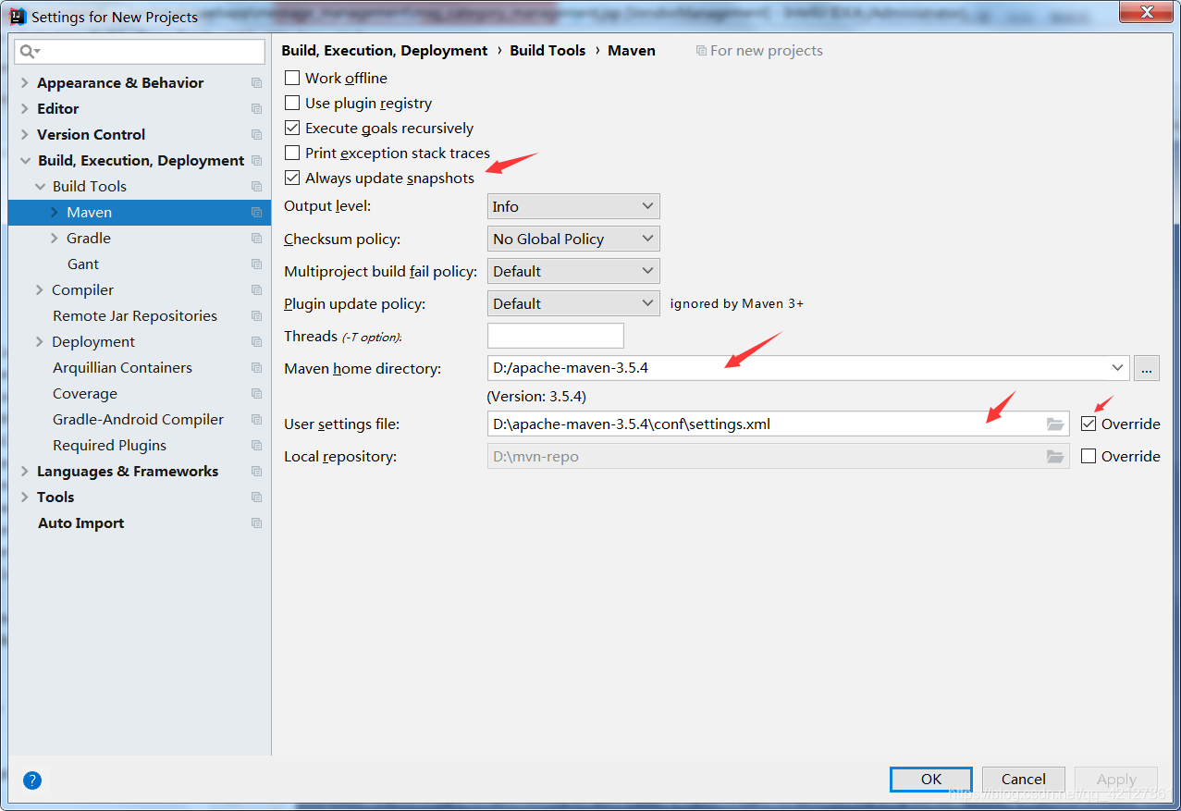Screen dimensions: 1181x811
Task: Click the OK button
Action: coord(931,780)
